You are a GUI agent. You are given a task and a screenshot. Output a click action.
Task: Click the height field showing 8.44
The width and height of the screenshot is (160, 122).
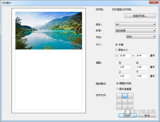click(x=142, y=56)
